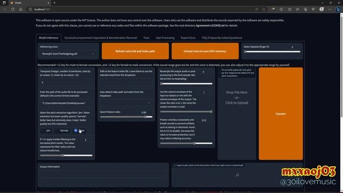Click the volume envelope number box
The width and height of the screenshot is (343, 193).
(x=204, y=92)
